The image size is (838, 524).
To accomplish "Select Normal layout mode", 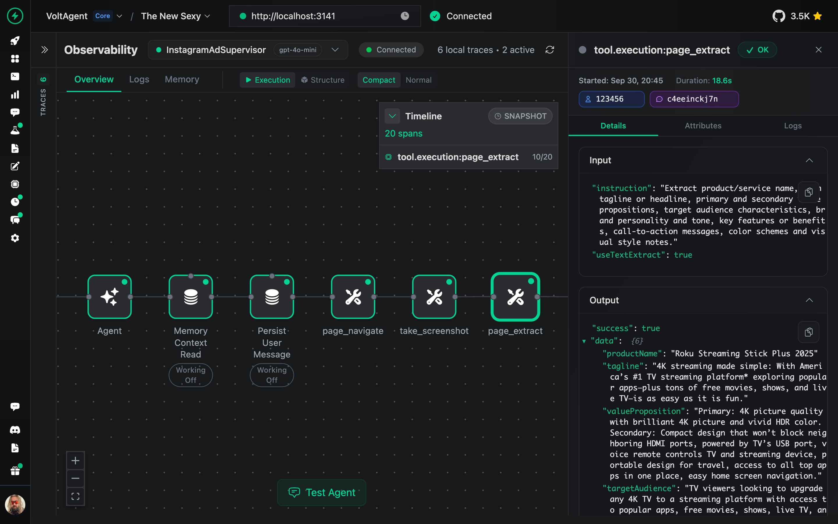I will point(419,80).
